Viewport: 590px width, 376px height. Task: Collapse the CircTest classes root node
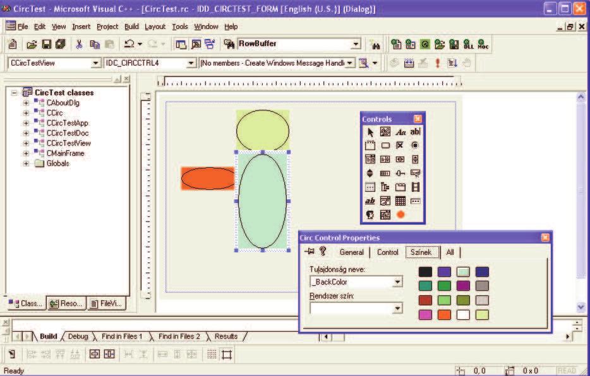click(x=15, y=92)
